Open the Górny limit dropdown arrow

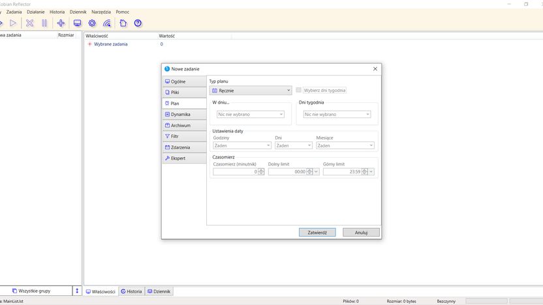pyautogui.click(x=371, y=172)
